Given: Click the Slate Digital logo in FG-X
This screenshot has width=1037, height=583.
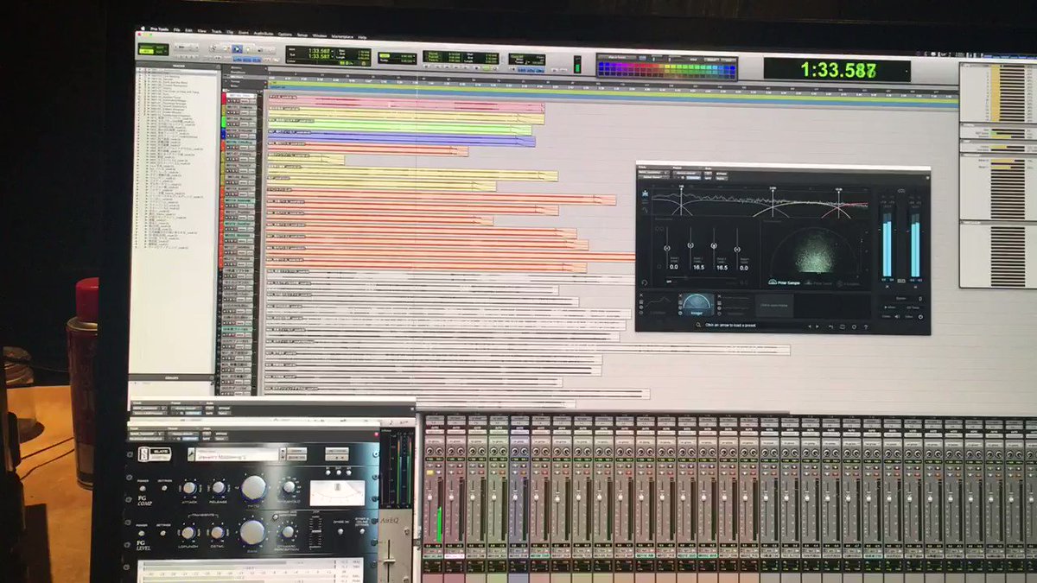Looking at the screenshot, I should 155,453.
